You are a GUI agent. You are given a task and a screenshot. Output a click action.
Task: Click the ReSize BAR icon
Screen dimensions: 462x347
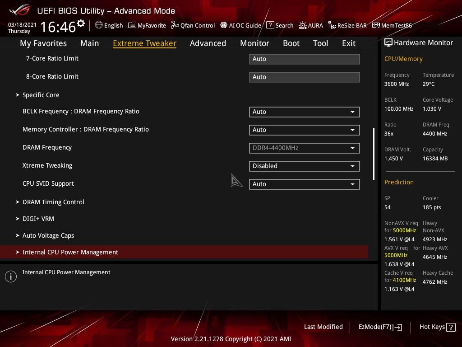click(332, 25)
